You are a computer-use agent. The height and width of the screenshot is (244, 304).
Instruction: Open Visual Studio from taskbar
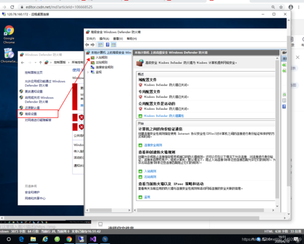click(93, 239)
